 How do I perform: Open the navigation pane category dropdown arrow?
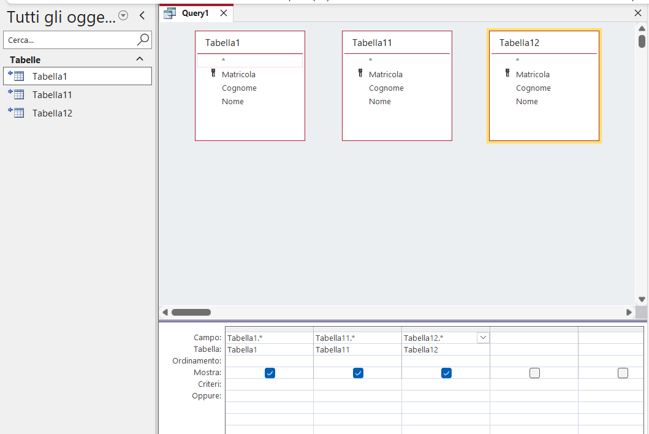pos(123,16)
